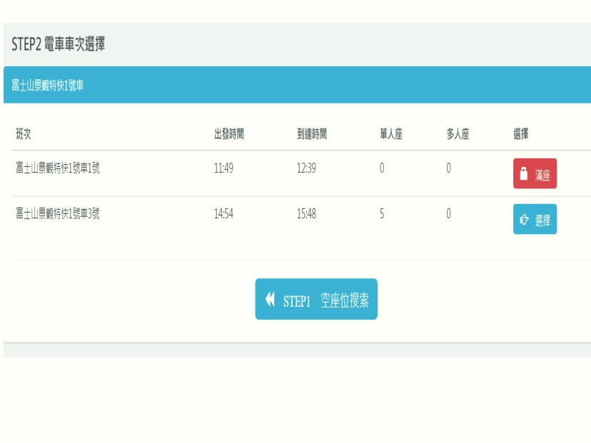Return to STEP1 空座位搜索 search

318,299
